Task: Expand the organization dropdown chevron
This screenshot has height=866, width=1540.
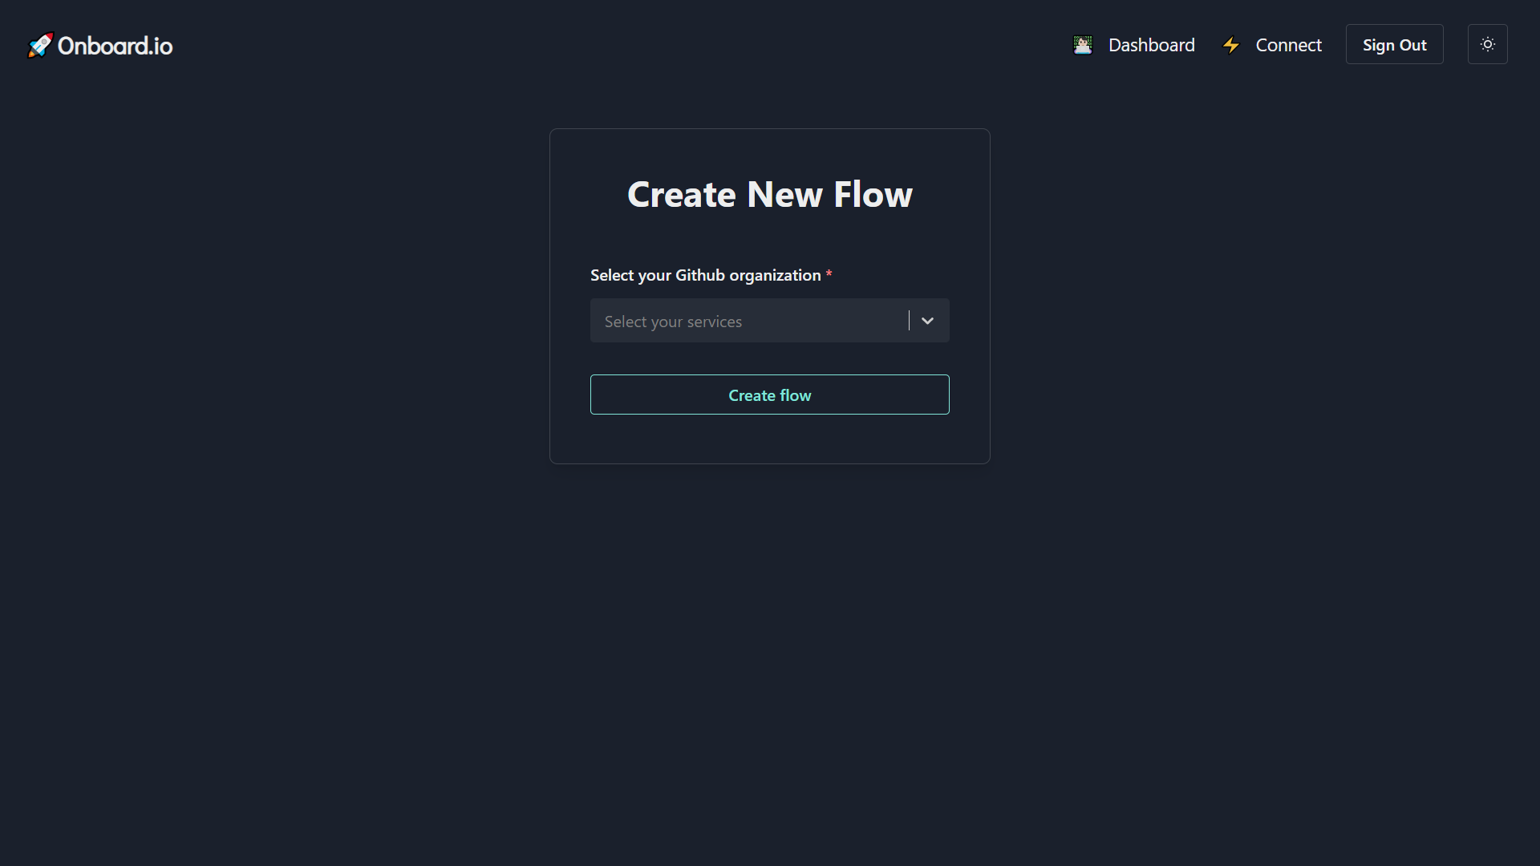Action: tap(927, 321)
